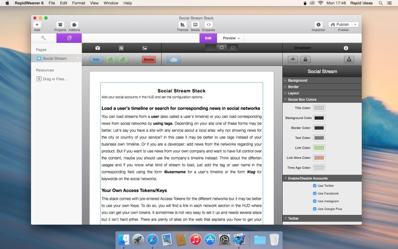Image resolution: width=398 pixels, height=249 pixels.
Task: Click the Social Stream Stack heading text
Action: 182,91
